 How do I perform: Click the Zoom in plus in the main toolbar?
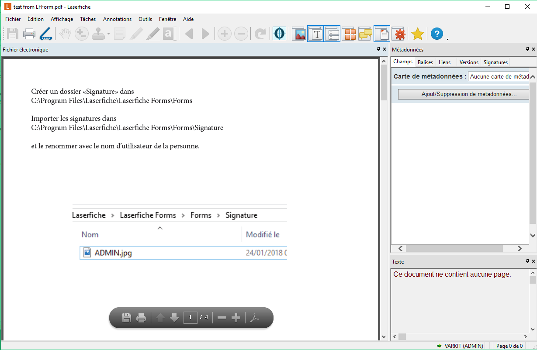tap(225, 34)
